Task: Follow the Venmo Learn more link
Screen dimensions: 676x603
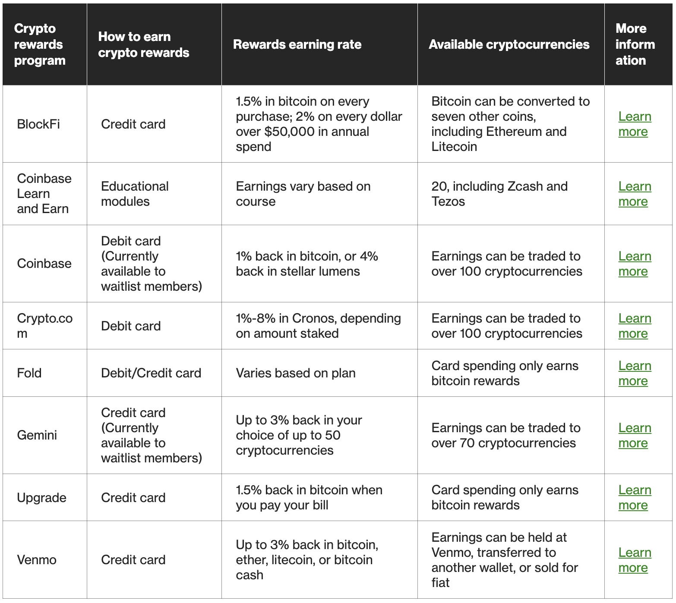Action: (635, 560)
